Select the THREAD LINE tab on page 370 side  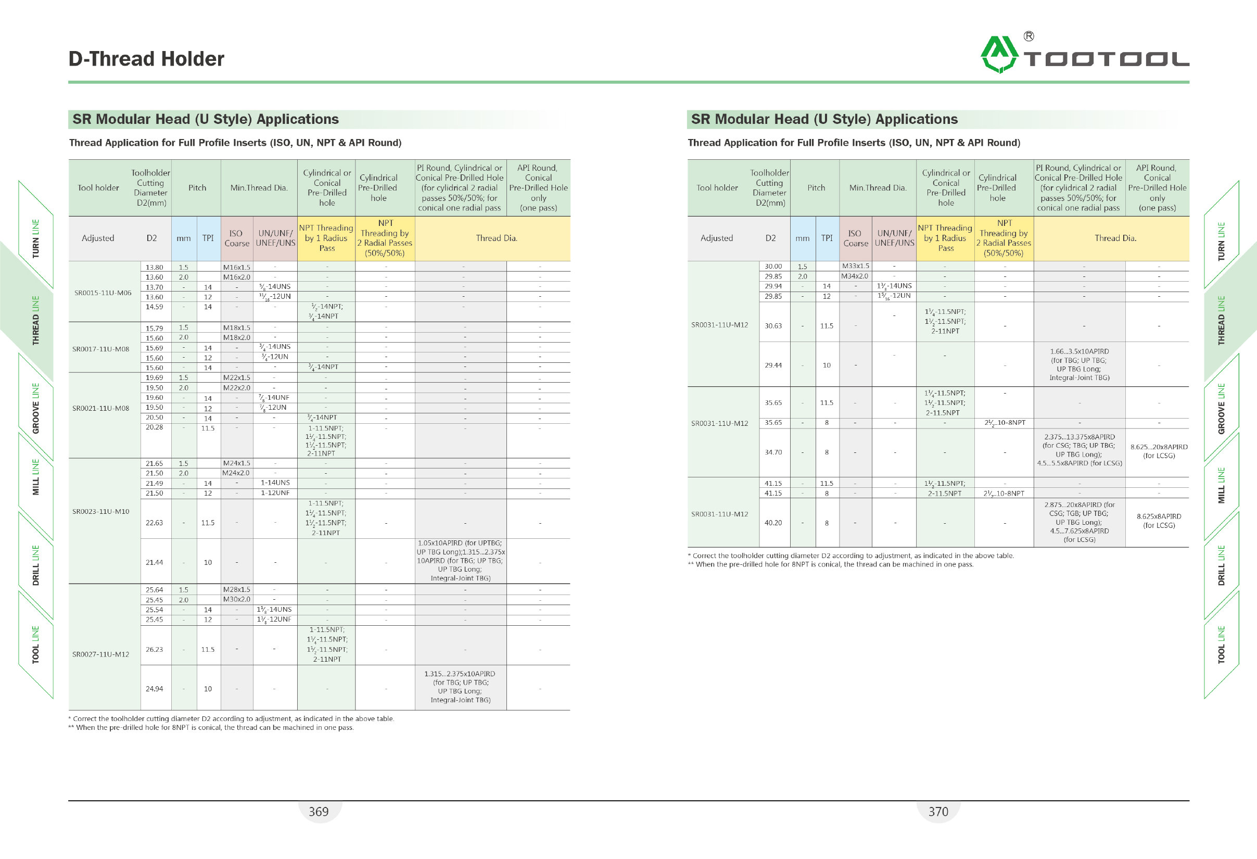tap(1221, 320)
